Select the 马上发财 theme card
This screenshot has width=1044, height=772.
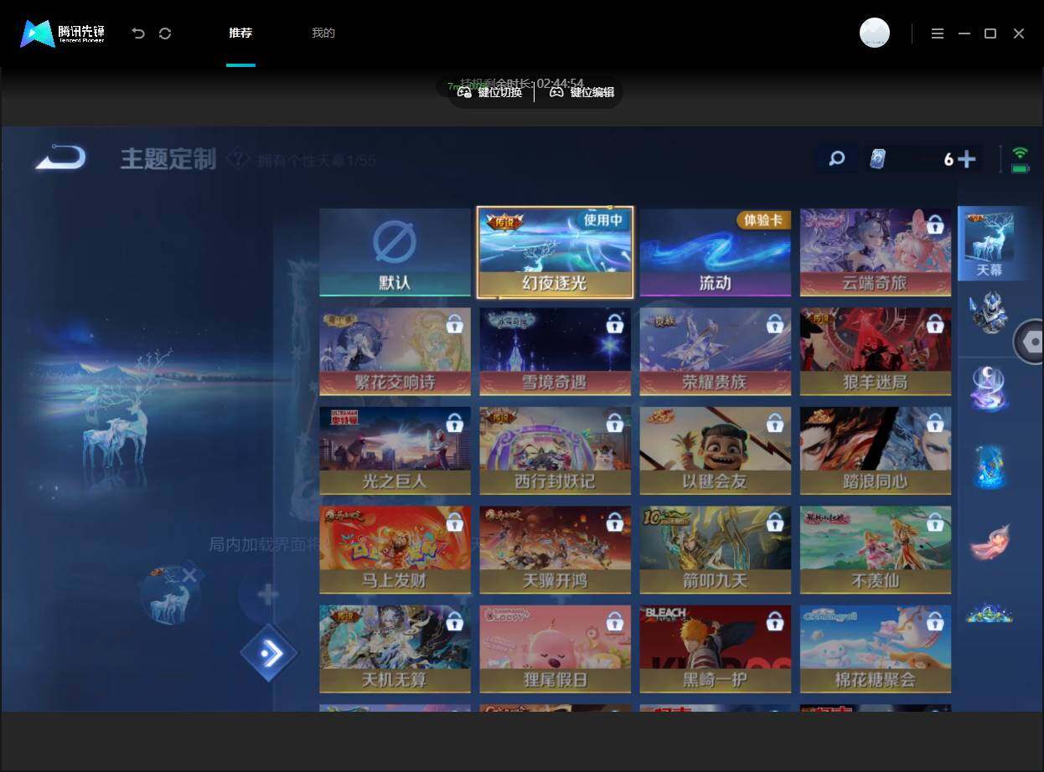pyautogui.click(x=395, y=550)
